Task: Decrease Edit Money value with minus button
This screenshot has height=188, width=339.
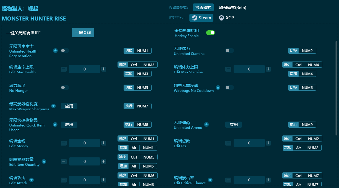Action: 64,143
